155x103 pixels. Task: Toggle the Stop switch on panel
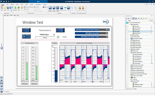coord(26,30)
